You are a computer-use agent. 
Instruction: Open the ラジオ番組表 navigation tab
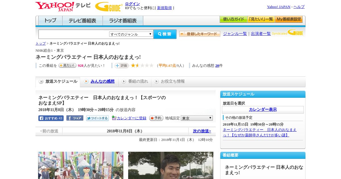pyautogui.click(x=123, y=20)
